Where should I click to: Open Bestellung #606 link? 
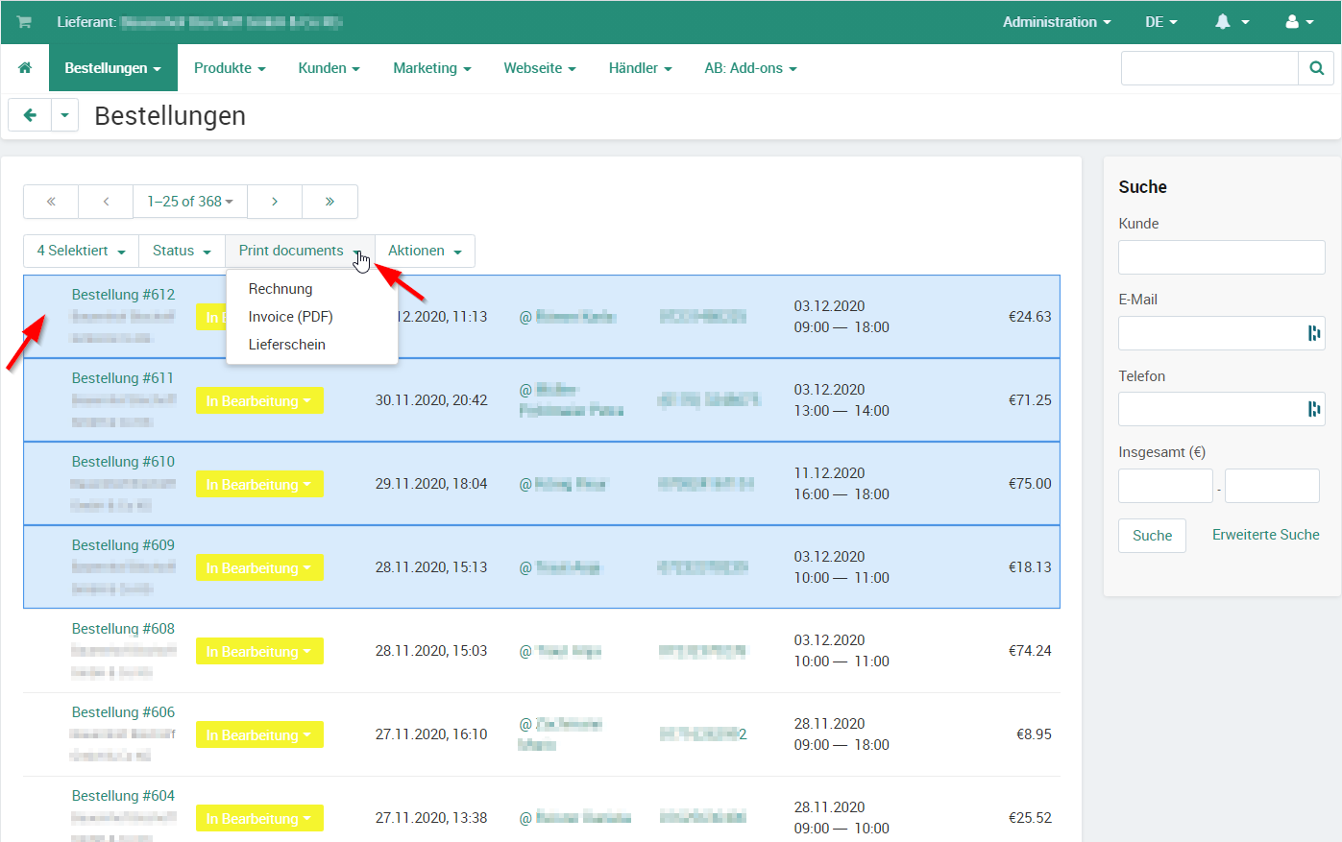pos(123,712)
